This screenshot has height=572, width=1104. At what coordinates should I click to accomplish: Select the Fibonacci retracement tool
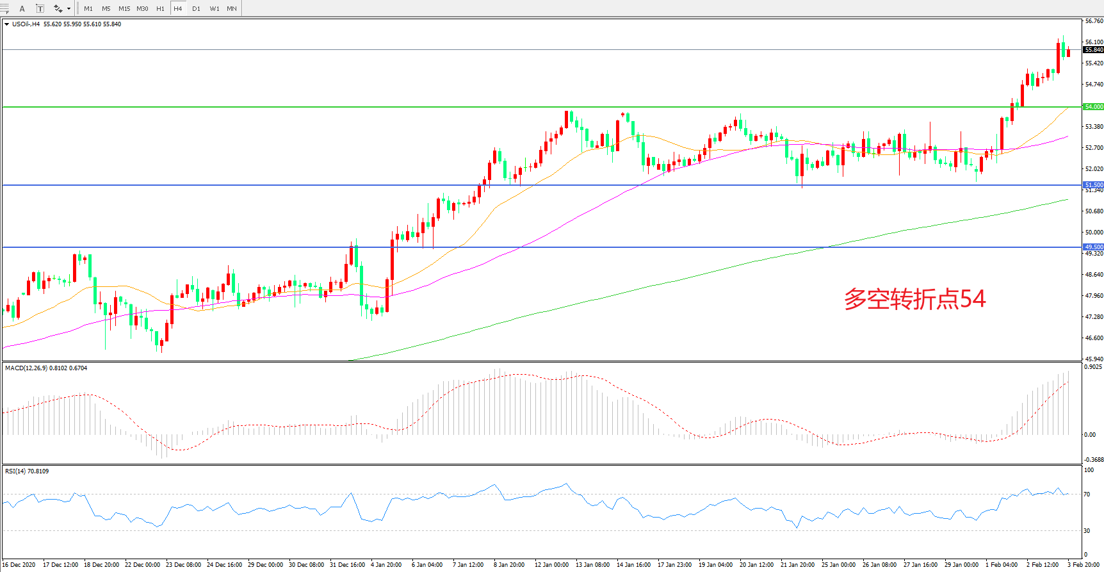click(5, 8)
